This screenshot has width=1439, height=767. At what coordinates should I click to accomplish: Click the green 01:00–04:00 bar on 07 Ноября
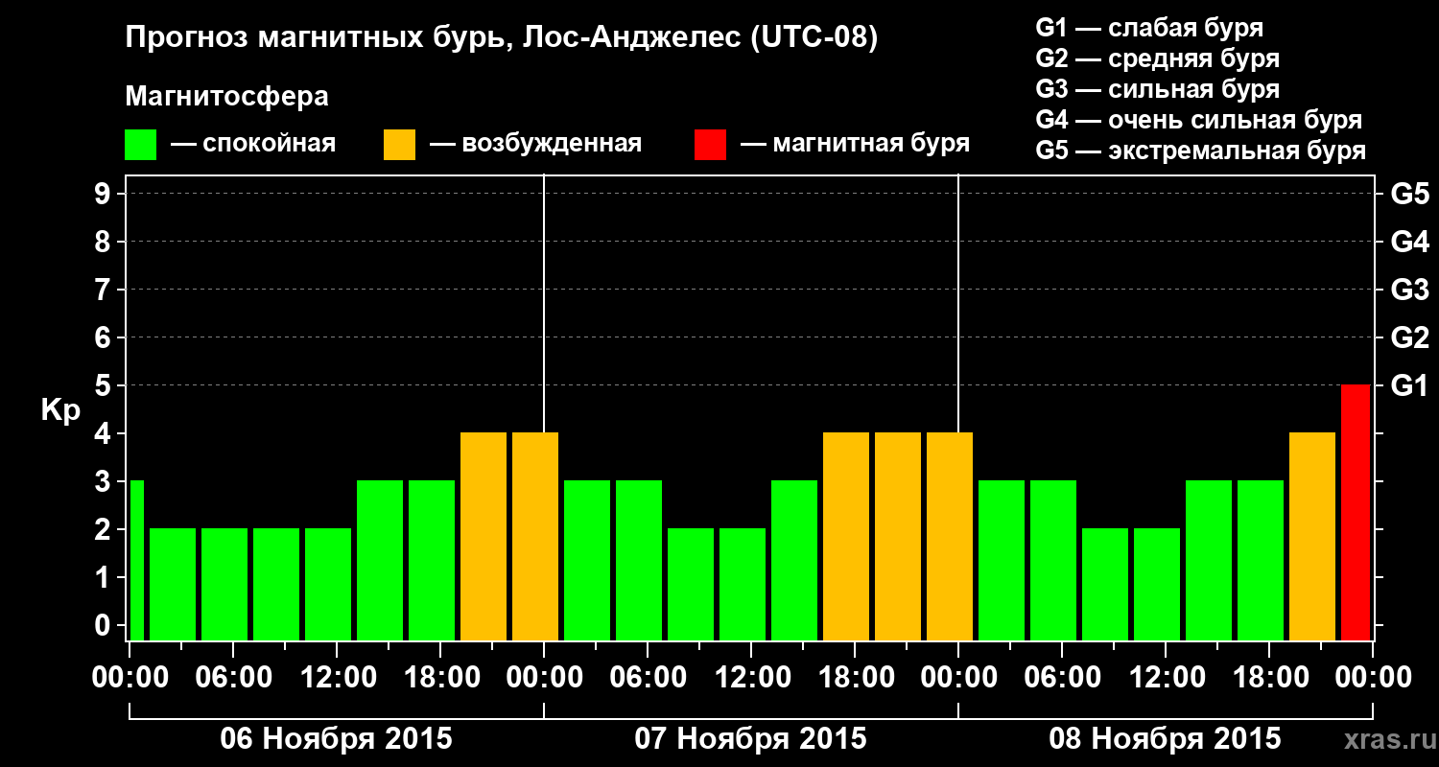pyautogui.click(x=587, y=560)
